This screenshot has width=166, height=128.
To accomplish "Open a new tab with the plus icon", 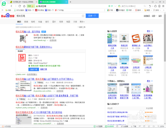I will click(x=70, y=2).
